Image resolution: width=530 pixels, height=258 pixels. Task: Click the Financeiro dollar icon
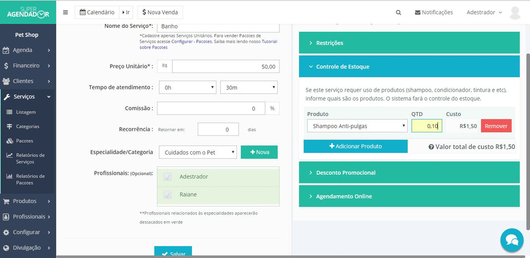pyautogui.click(x=6, y=66)
